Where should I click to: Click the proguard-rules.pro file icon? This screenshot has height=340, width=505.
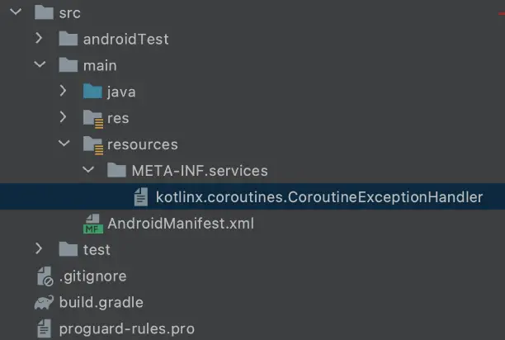[x=45, y=328]
